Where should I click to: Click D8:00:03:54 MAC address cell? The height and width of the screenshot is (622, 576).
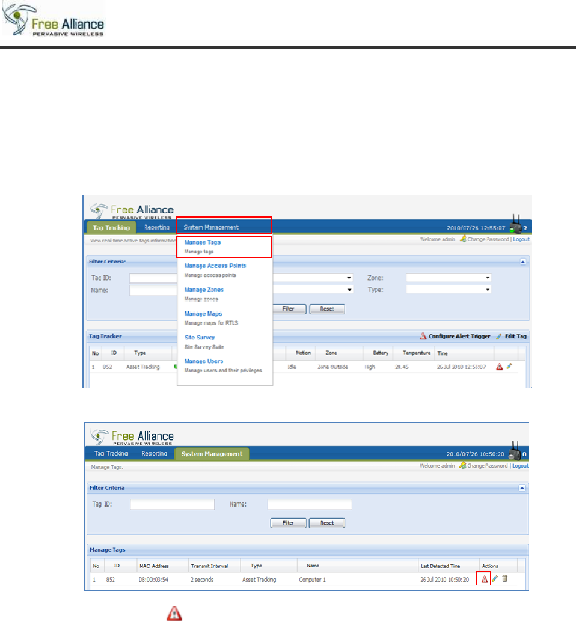click(153, 580)
